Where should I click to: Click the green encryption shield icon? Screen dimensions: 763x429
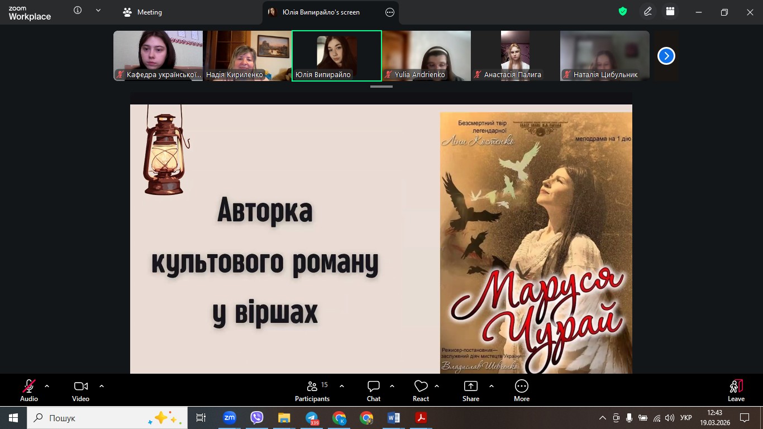(x=623, y=12)
